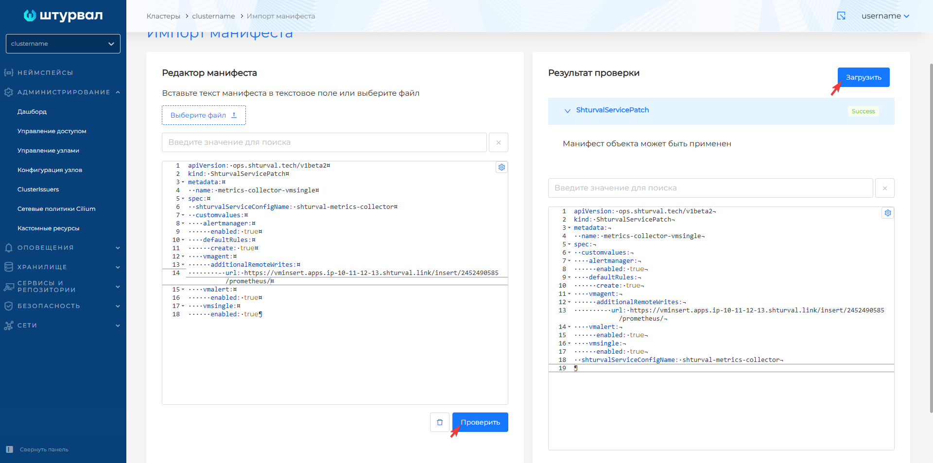This screenshot has height=463, width=933.
Task: Open the gear settings in the manifest editor
Action: click(x=501, y=167)
